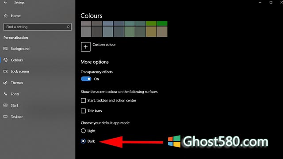This screenshot has width=283, height=159.
Task: Pick the bright green swatch, top row end
Action: (x=162, y=23)
